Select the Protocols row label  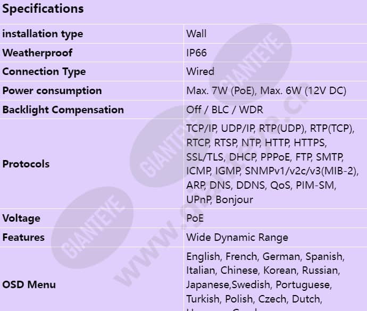click(26, 164)
